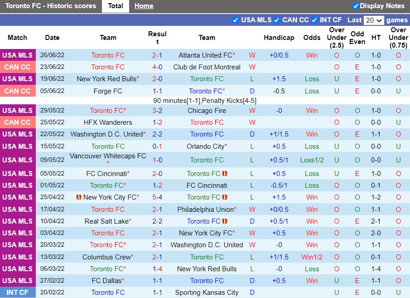Click red card icon after Toronto FC on 25/04/22
410x298 pixels.
(225, 197)
